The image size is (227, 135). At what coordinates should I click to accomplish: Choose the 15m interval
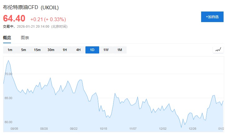[37, 50]
